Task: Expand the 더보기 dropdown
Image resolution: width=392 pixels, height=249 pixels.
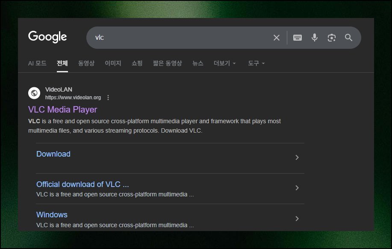Action: (224, 63)
